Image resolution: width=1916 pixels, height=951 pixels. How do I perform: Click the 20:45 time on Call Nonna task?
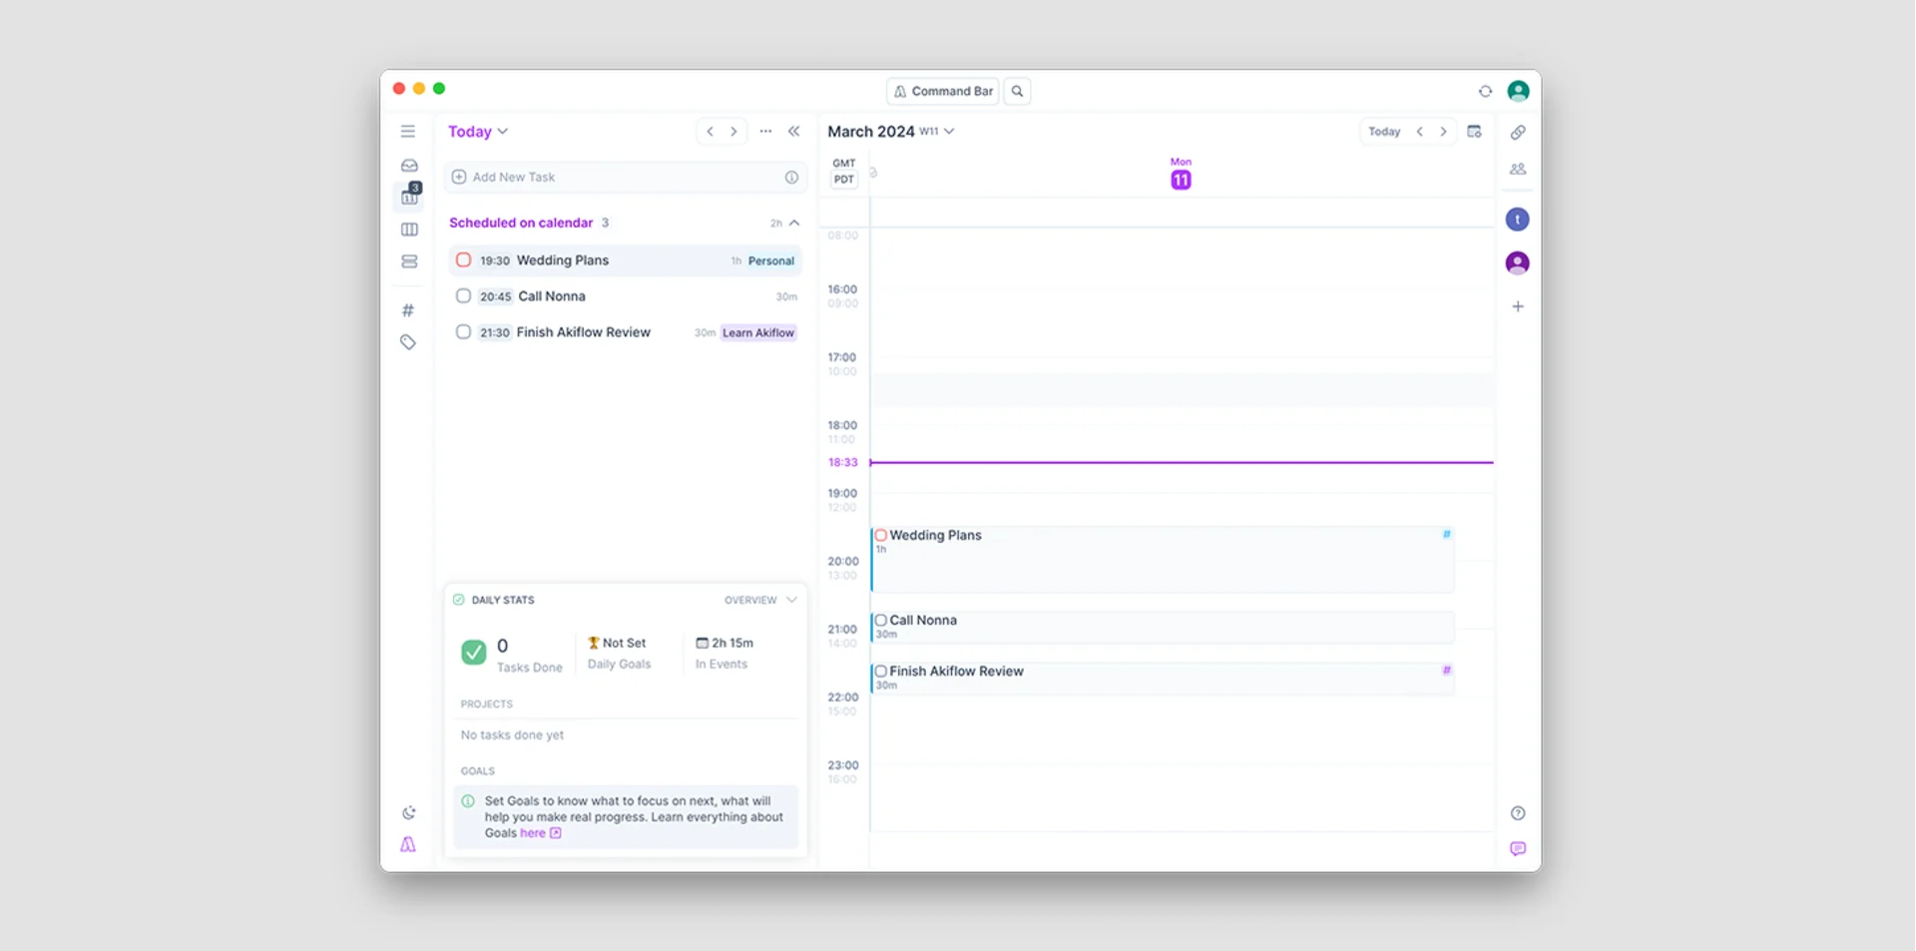coord(496,296)
